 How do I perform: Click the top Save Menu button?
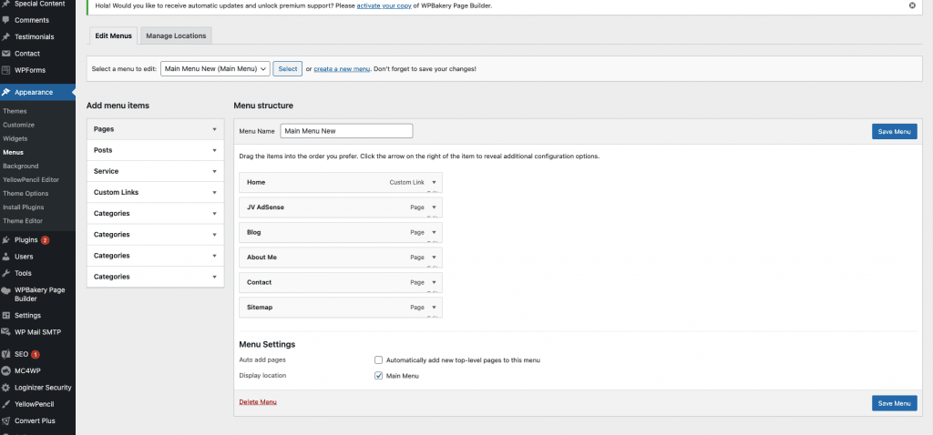(894, 131)
